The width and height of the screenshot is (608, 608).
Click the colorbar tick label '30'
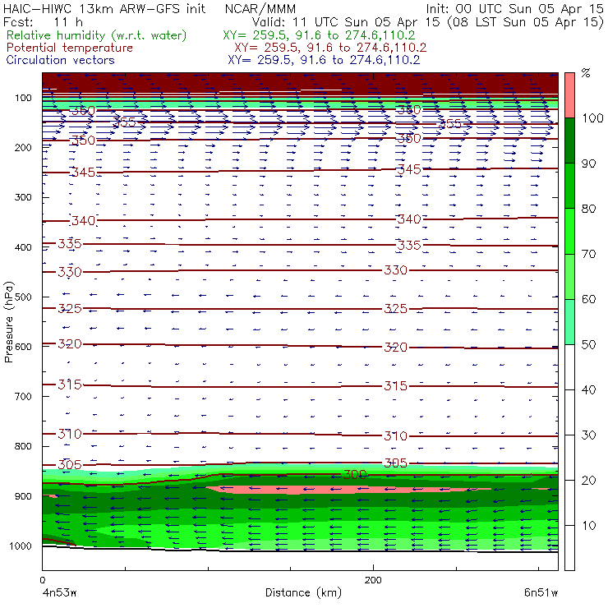588,435
